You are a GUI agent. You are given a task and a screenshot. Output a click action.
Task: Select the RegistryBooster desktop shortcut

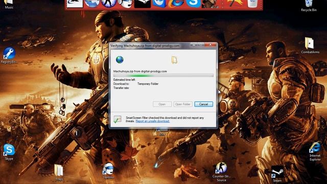9,56
